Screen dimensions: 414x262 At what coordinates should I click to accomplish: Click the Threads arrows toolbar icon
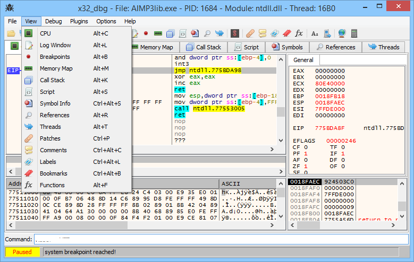(x=219, y=33)
